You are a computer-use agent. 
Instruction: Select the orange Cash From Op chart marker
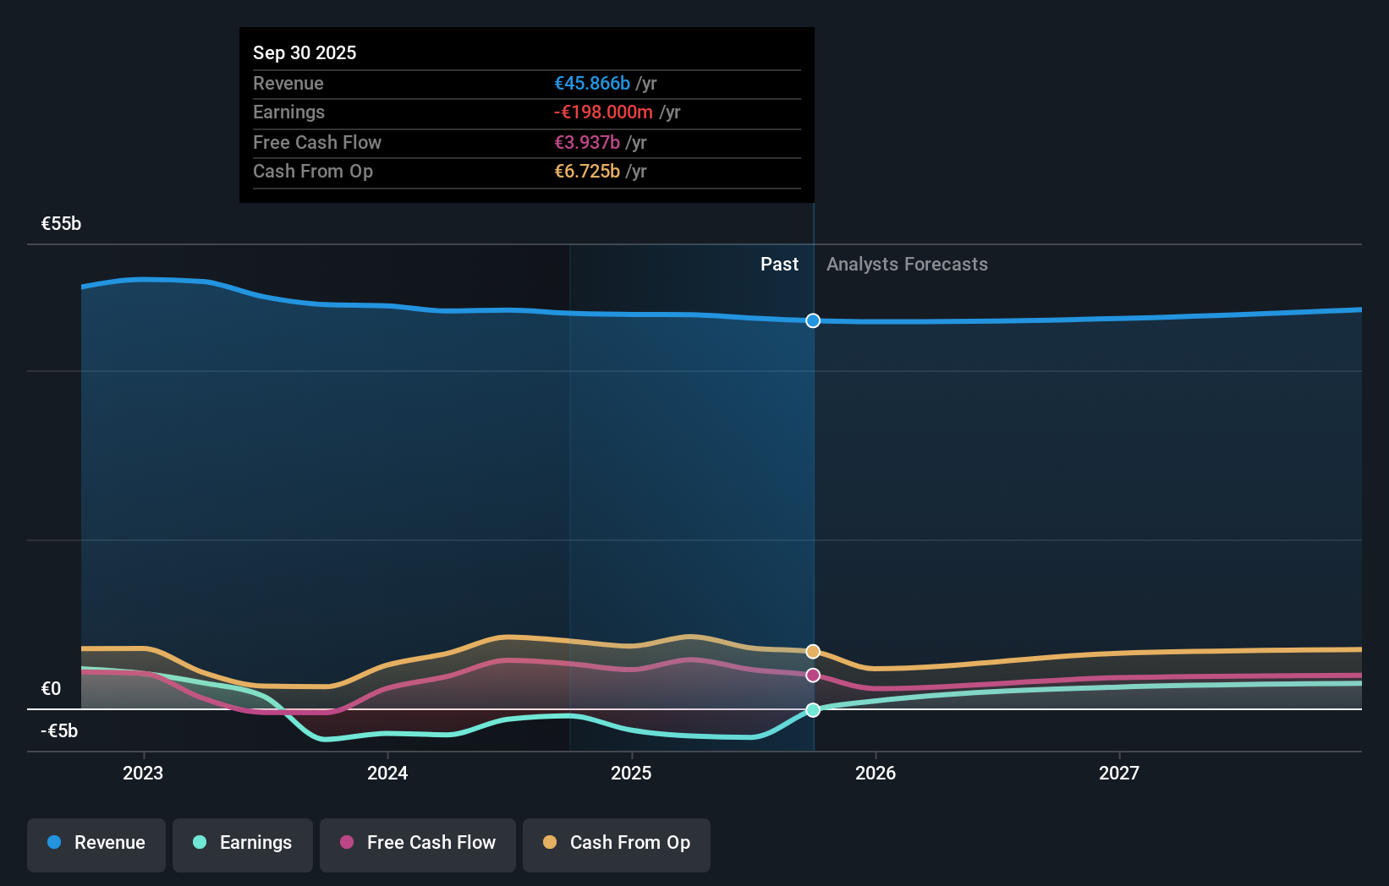coord(812,651)
